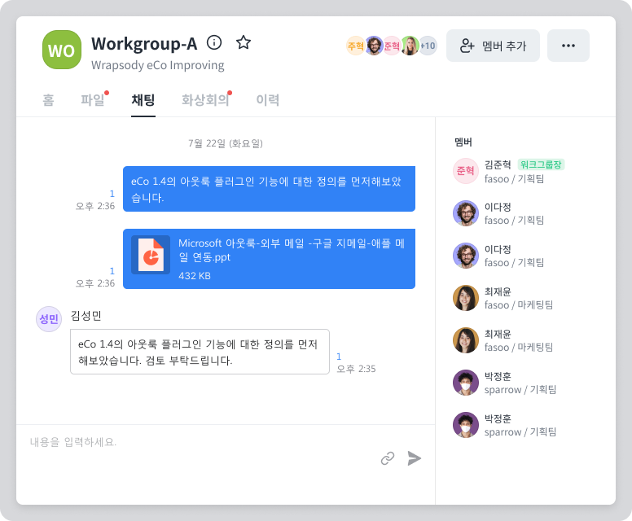Click the 멤버 panel heading
632x521 pixels.
pyautogui.click(x=463, y=142)
